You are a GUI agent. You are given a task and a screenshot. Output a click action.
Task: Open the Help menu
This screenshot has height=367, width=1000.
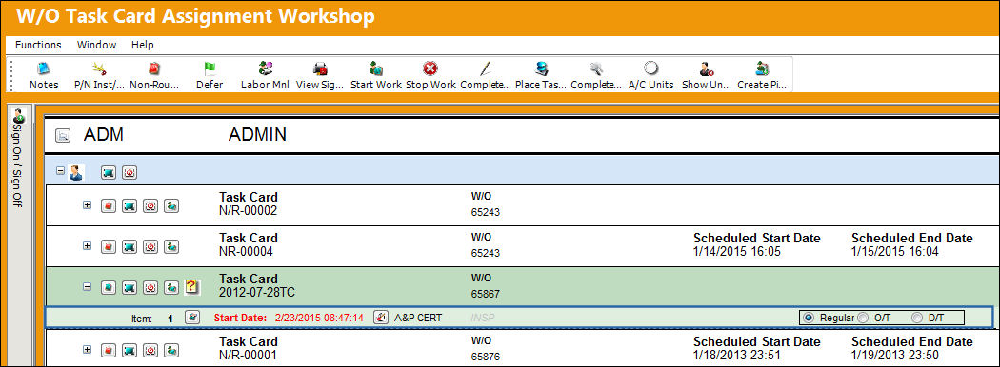pyautogui.click(x=142, y=45)
